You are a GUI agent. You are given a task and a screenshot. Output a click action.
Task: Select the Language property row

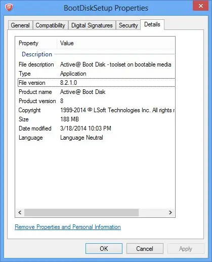[96, 138]
